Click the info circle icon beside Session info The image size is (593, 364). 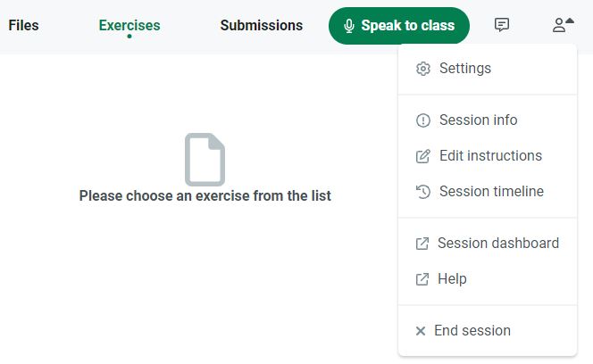pos(423,120)
